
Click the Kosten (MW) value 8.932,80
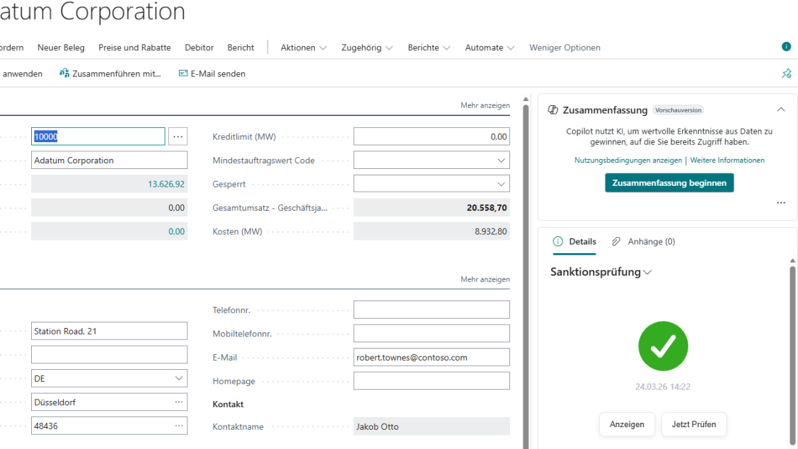click(490, 231)
